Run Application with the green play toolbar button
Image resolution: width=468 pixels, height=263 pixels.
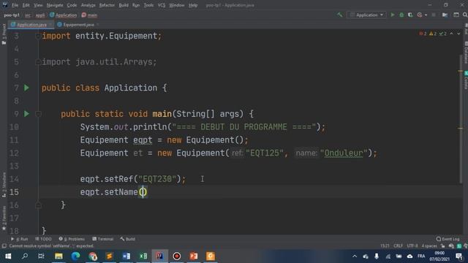pyautogui.click(x=393, y=15)
